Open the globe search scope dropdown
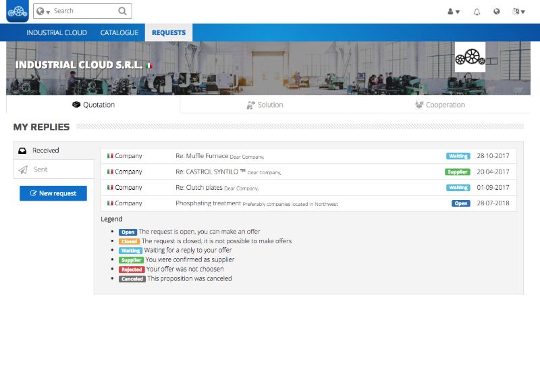The width and height of the screenshot is (540, 383). tap(43, 11)
